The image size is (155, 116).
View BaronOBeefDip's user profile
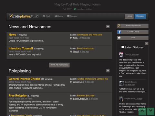pyautogui.click(x=80, y=99)
